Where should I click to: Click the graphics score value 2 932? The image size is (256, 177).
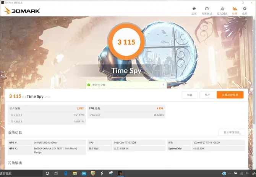pyautogui.click(x=80, y=109)
